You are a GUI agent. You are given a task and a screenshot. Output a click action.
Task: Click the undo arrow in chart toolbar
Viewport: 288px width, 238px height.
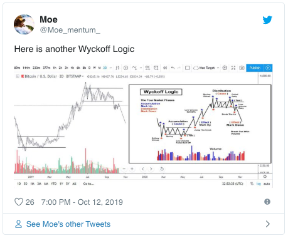point(173,68)
